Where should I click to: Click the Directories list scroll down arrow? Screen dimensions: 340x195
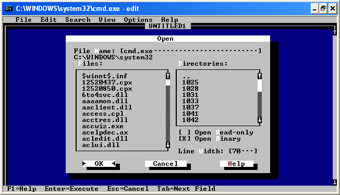coord(260,120)
